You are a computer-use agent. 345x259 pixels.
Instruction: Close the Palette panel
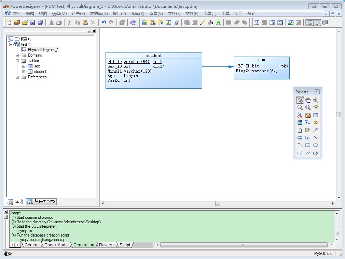click(317, 92)
